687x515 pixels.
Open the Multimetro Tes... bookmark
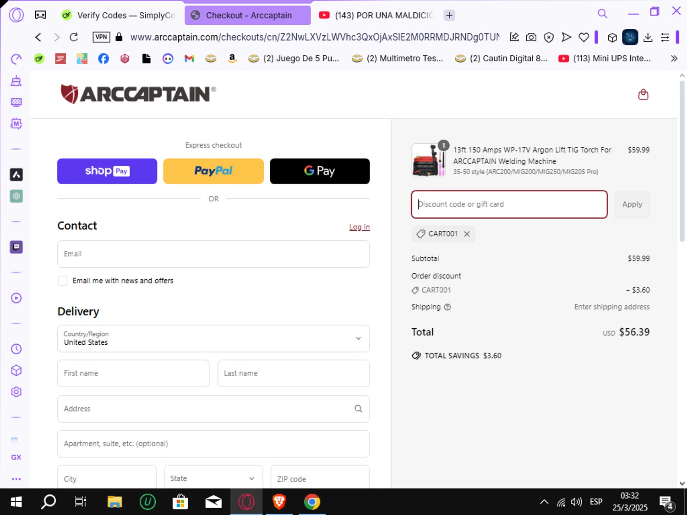398,59
